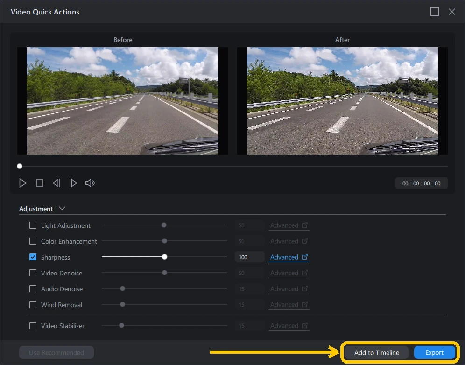The image size is (465, 365).
Task: Advance to next frame
Action: click(x=73, y=183)
